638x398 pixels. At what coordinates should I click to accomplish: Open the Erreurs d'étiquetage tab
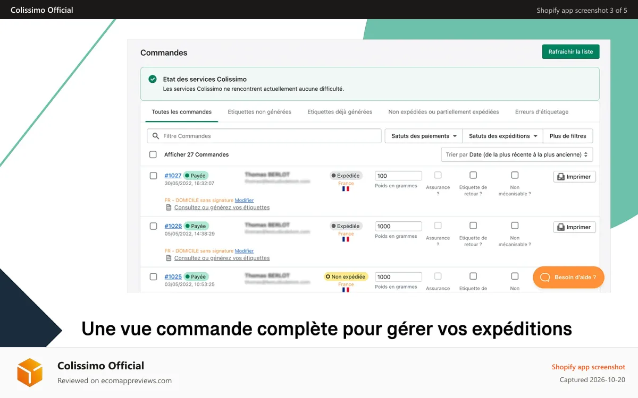pyautogui.click(x=542, y=112)
